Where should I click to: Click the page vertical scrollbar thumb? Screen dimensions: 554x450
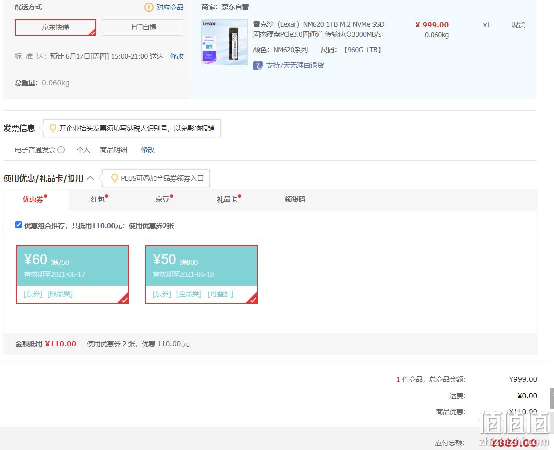click(x=551, y=398)
